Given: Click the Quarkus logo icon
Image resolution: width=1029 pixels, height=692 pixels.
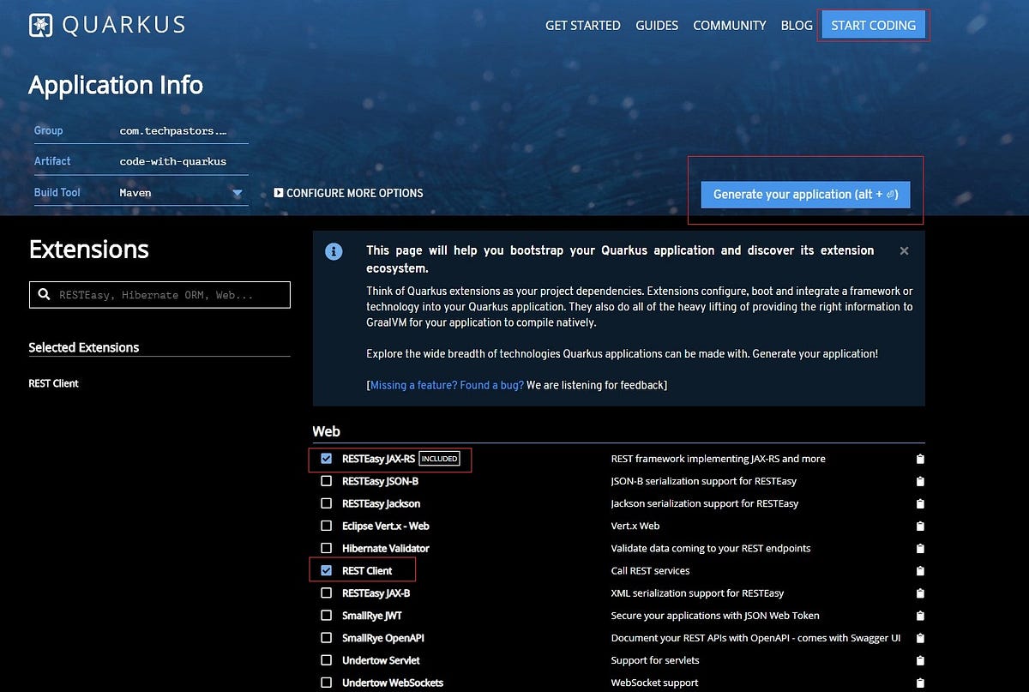Looking at the screenshot, I should (39, 25).
